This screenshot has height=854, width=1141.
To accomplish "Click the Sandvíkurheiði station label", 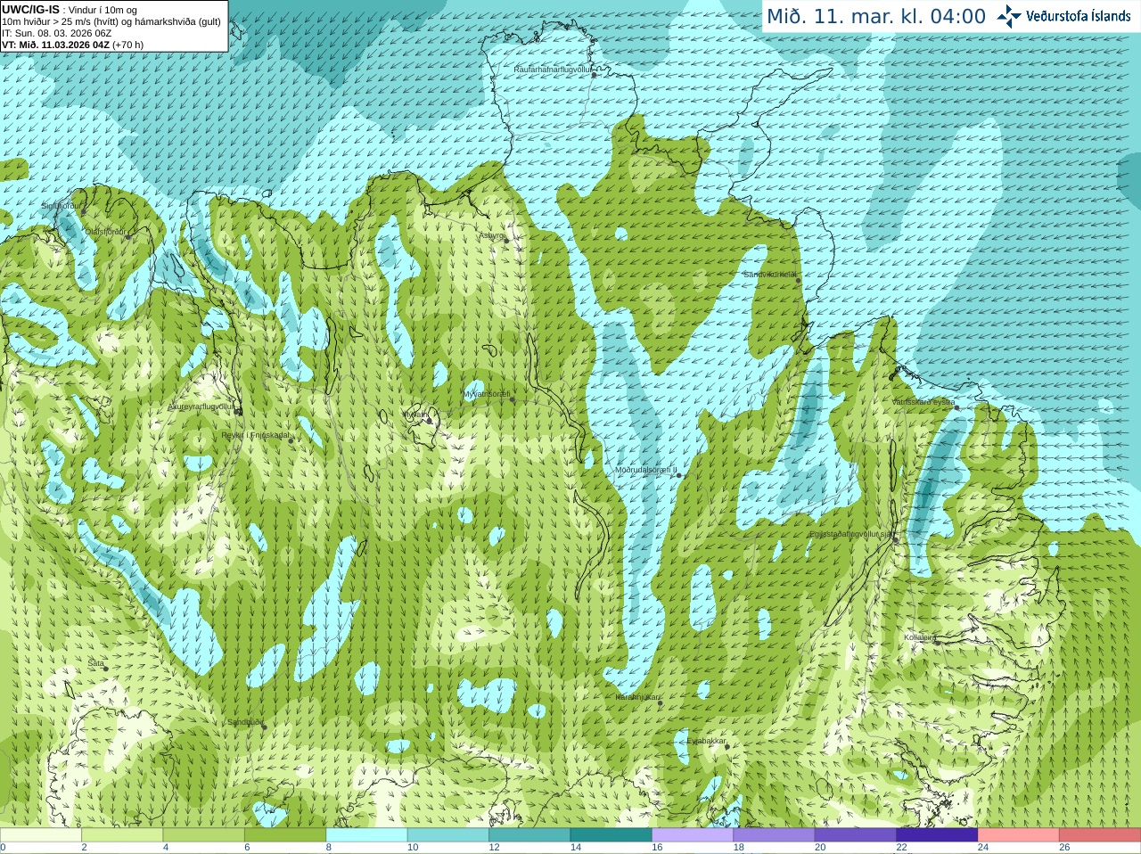I will pos(771,275).
